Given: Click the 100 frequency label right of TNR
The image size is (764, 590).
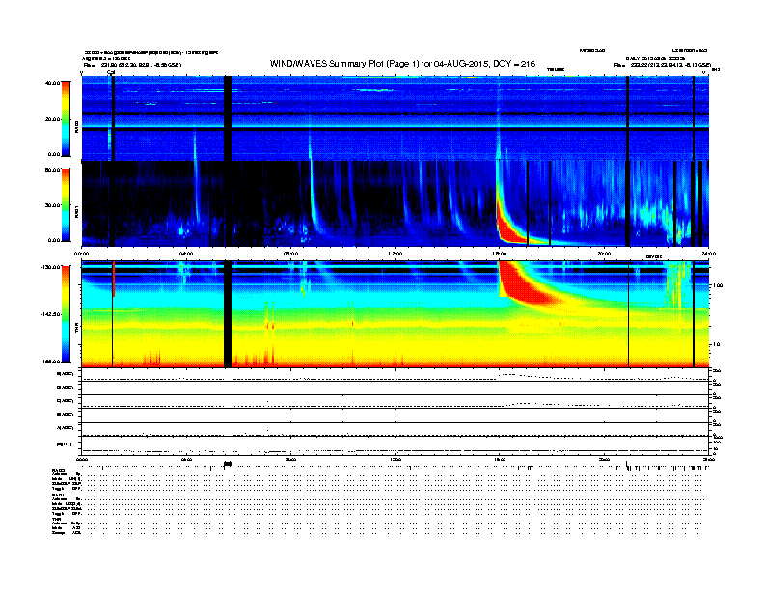Looking at the screenshot, I should [719, 285].
